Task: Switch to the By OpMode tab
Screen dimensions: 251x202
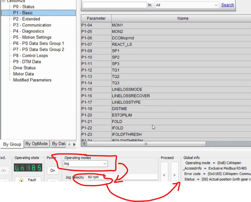Action: pos(36,144)
